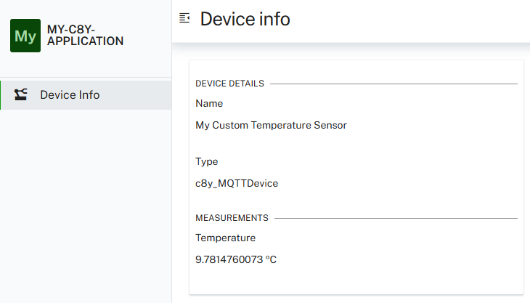The width and height of the screenshot is (530, 303).
Task: Open Device Info in the sidebar
Action: click(70, 94)
